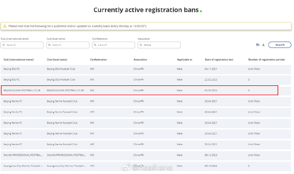294x174 pixels.
Task: Click the clear filters icon
Action: (258, 45)
